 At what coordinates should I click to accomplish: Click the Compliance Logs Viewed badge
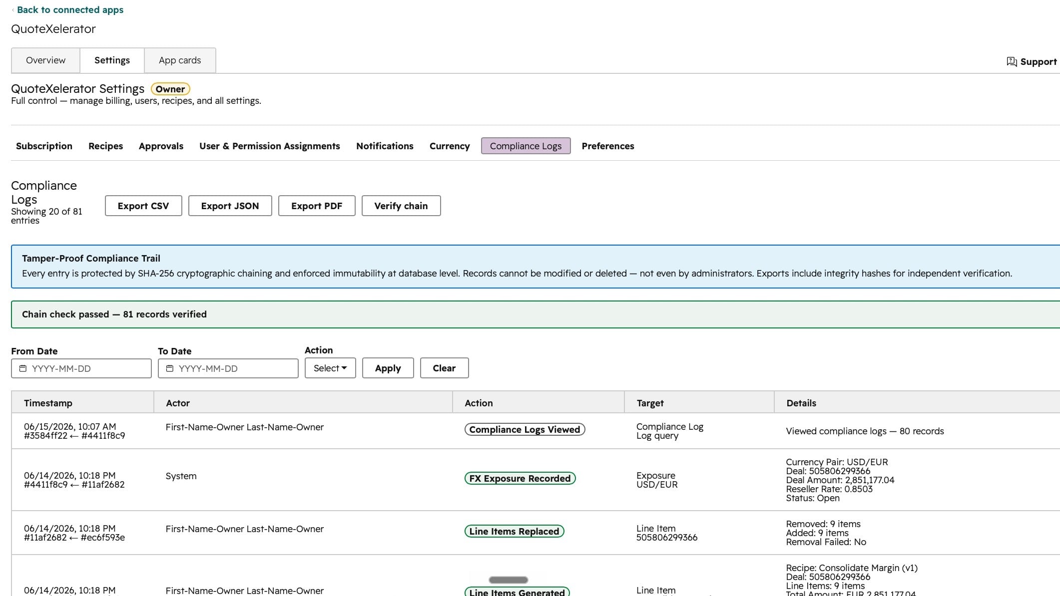point(525,429)
